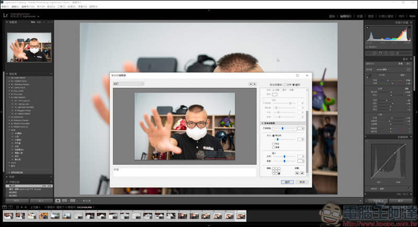Viewport: 418px width, 227px height.
Task: Go to next photo in watermark editor
Action: (x=254, y=84)
